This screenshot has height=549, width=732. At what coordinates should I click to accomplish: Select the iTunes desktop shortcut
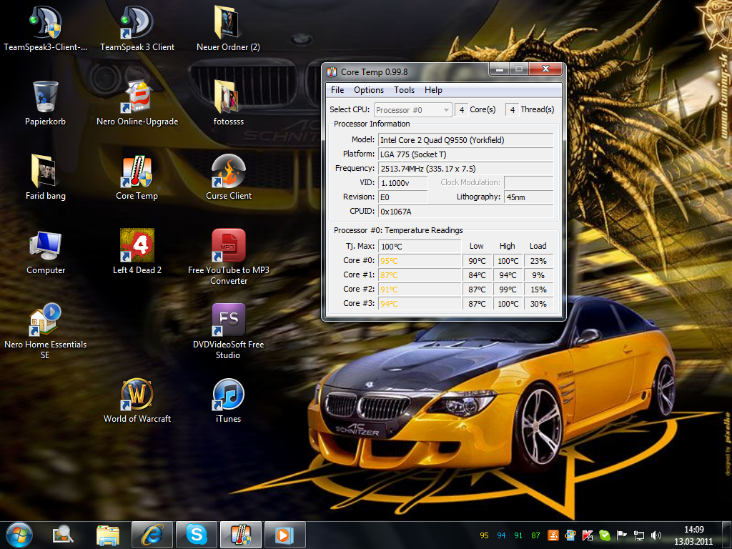(228, 400)
